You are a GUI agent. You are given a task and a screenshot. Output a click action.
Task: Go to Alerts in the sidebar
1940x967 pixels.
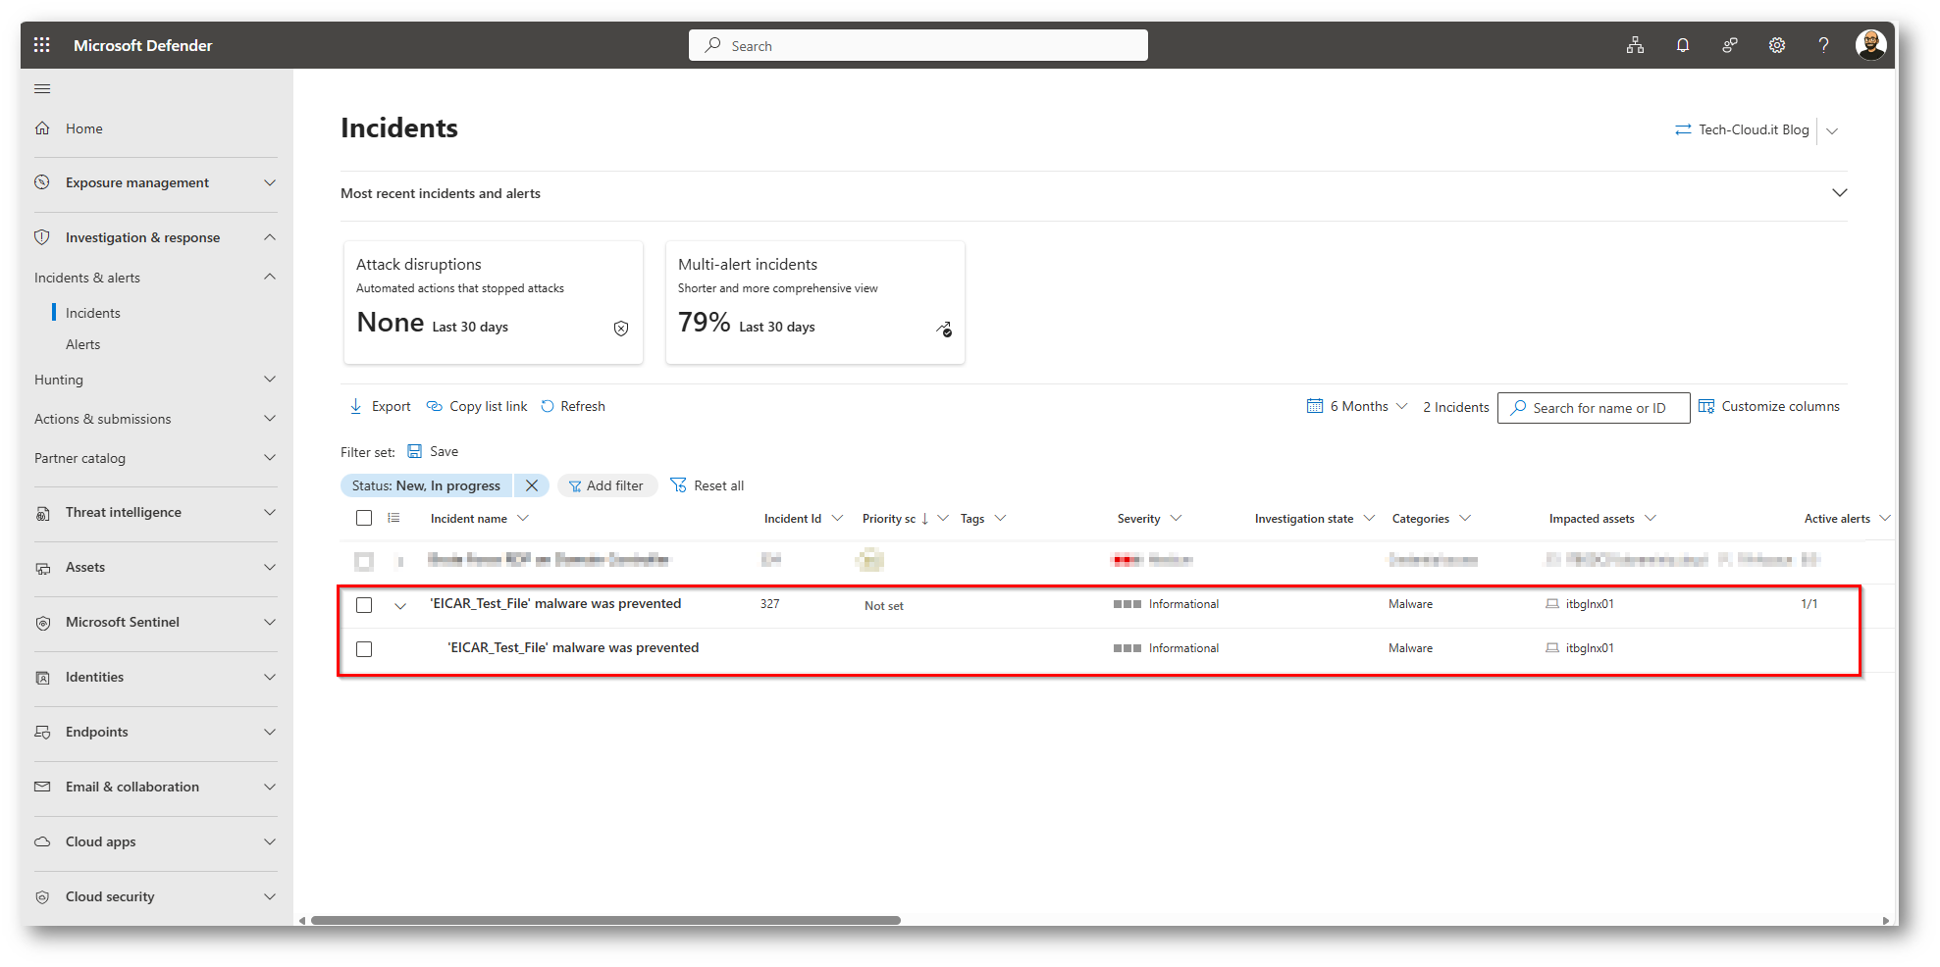(83, 344)
